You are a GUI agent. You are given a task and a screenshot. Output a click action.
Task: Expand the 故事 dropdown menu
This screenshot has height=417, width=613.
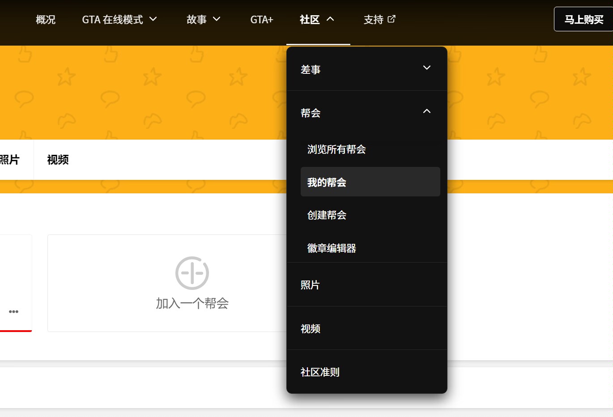click(x=204, y=20)
